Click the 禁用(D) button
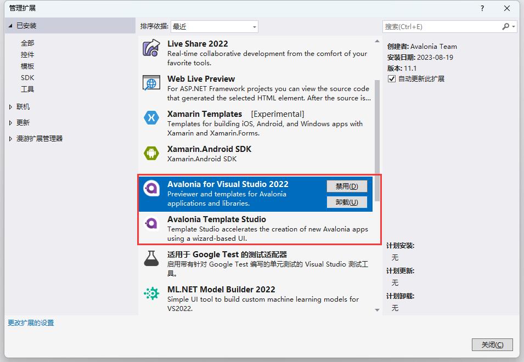 [x=347, y=186]
